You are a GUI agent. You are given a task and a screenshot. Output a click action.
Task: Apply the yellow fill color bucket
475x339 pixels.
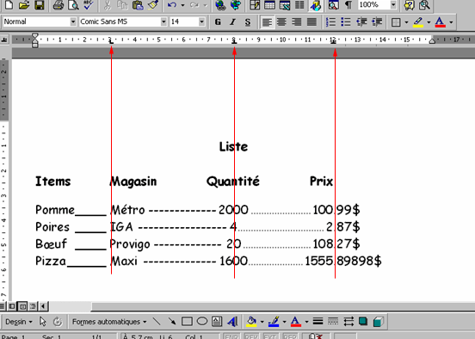click(x=251, y=322)
